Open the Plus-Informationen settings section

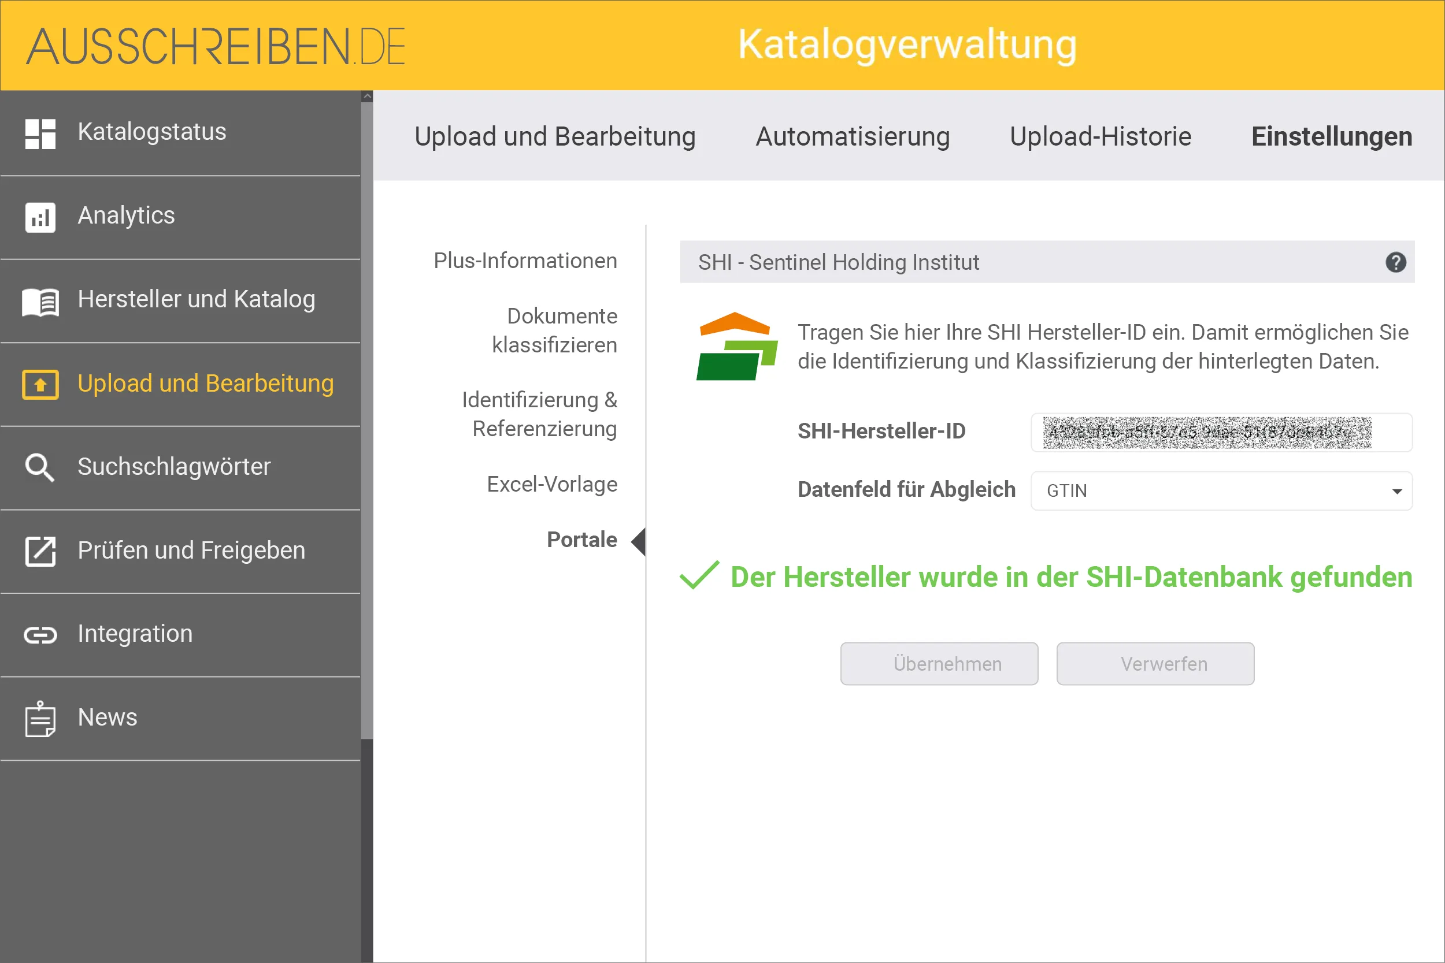coord(525,261)
